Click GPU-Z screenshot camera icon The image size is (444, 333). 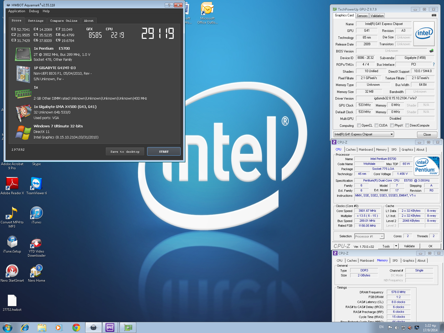[x=434, y=15]
